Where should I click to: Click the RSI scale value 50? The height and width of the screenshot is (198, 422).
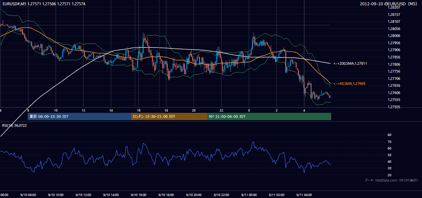point(389,155)
